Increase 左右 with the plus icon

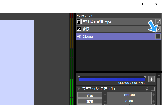click(153, 101)
